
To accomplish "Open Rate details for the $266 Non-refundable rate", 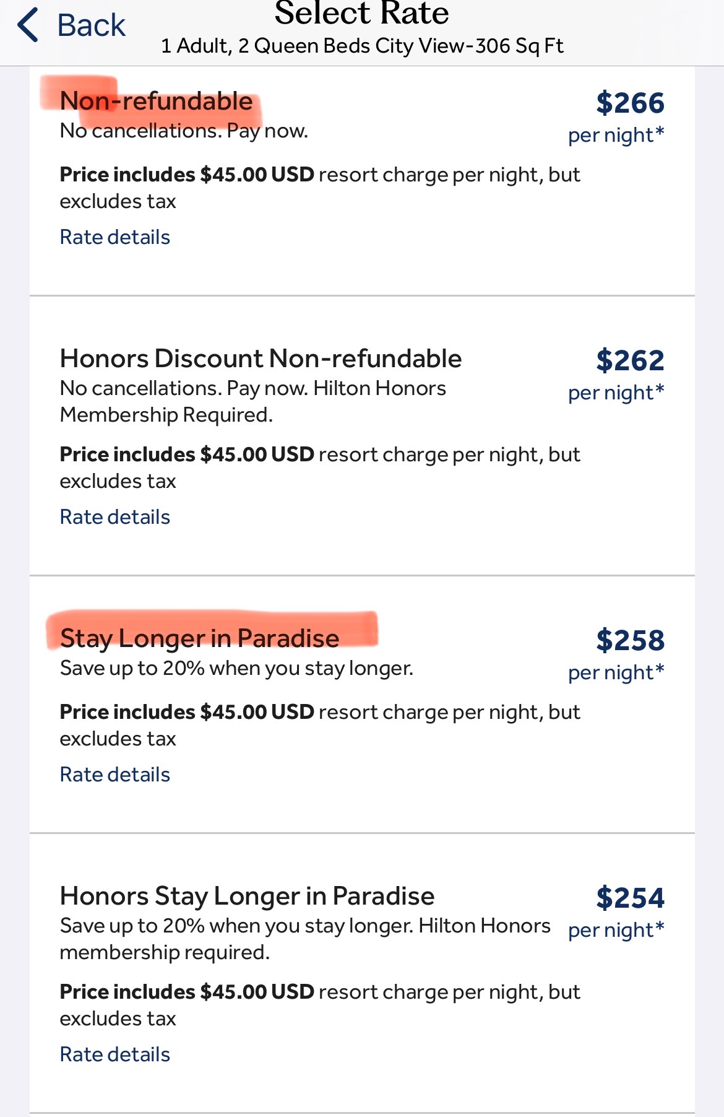I will pyautogui.click(x=114, y=237).
